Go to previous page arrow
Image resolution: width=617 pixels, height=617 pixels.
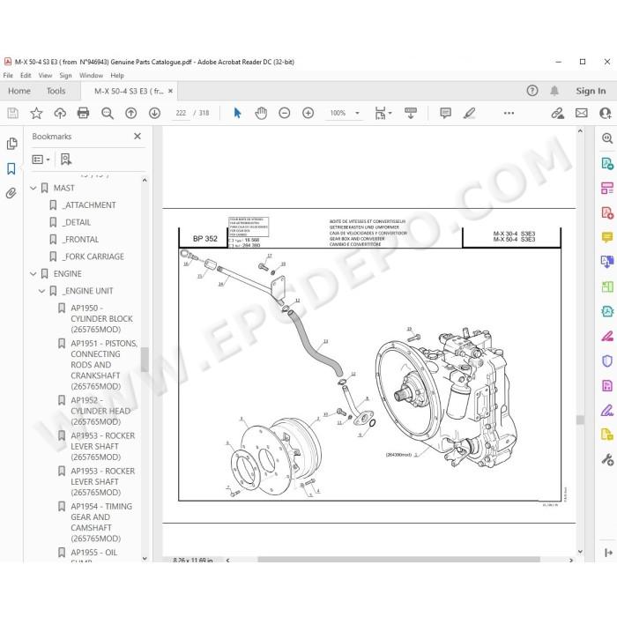131,114
